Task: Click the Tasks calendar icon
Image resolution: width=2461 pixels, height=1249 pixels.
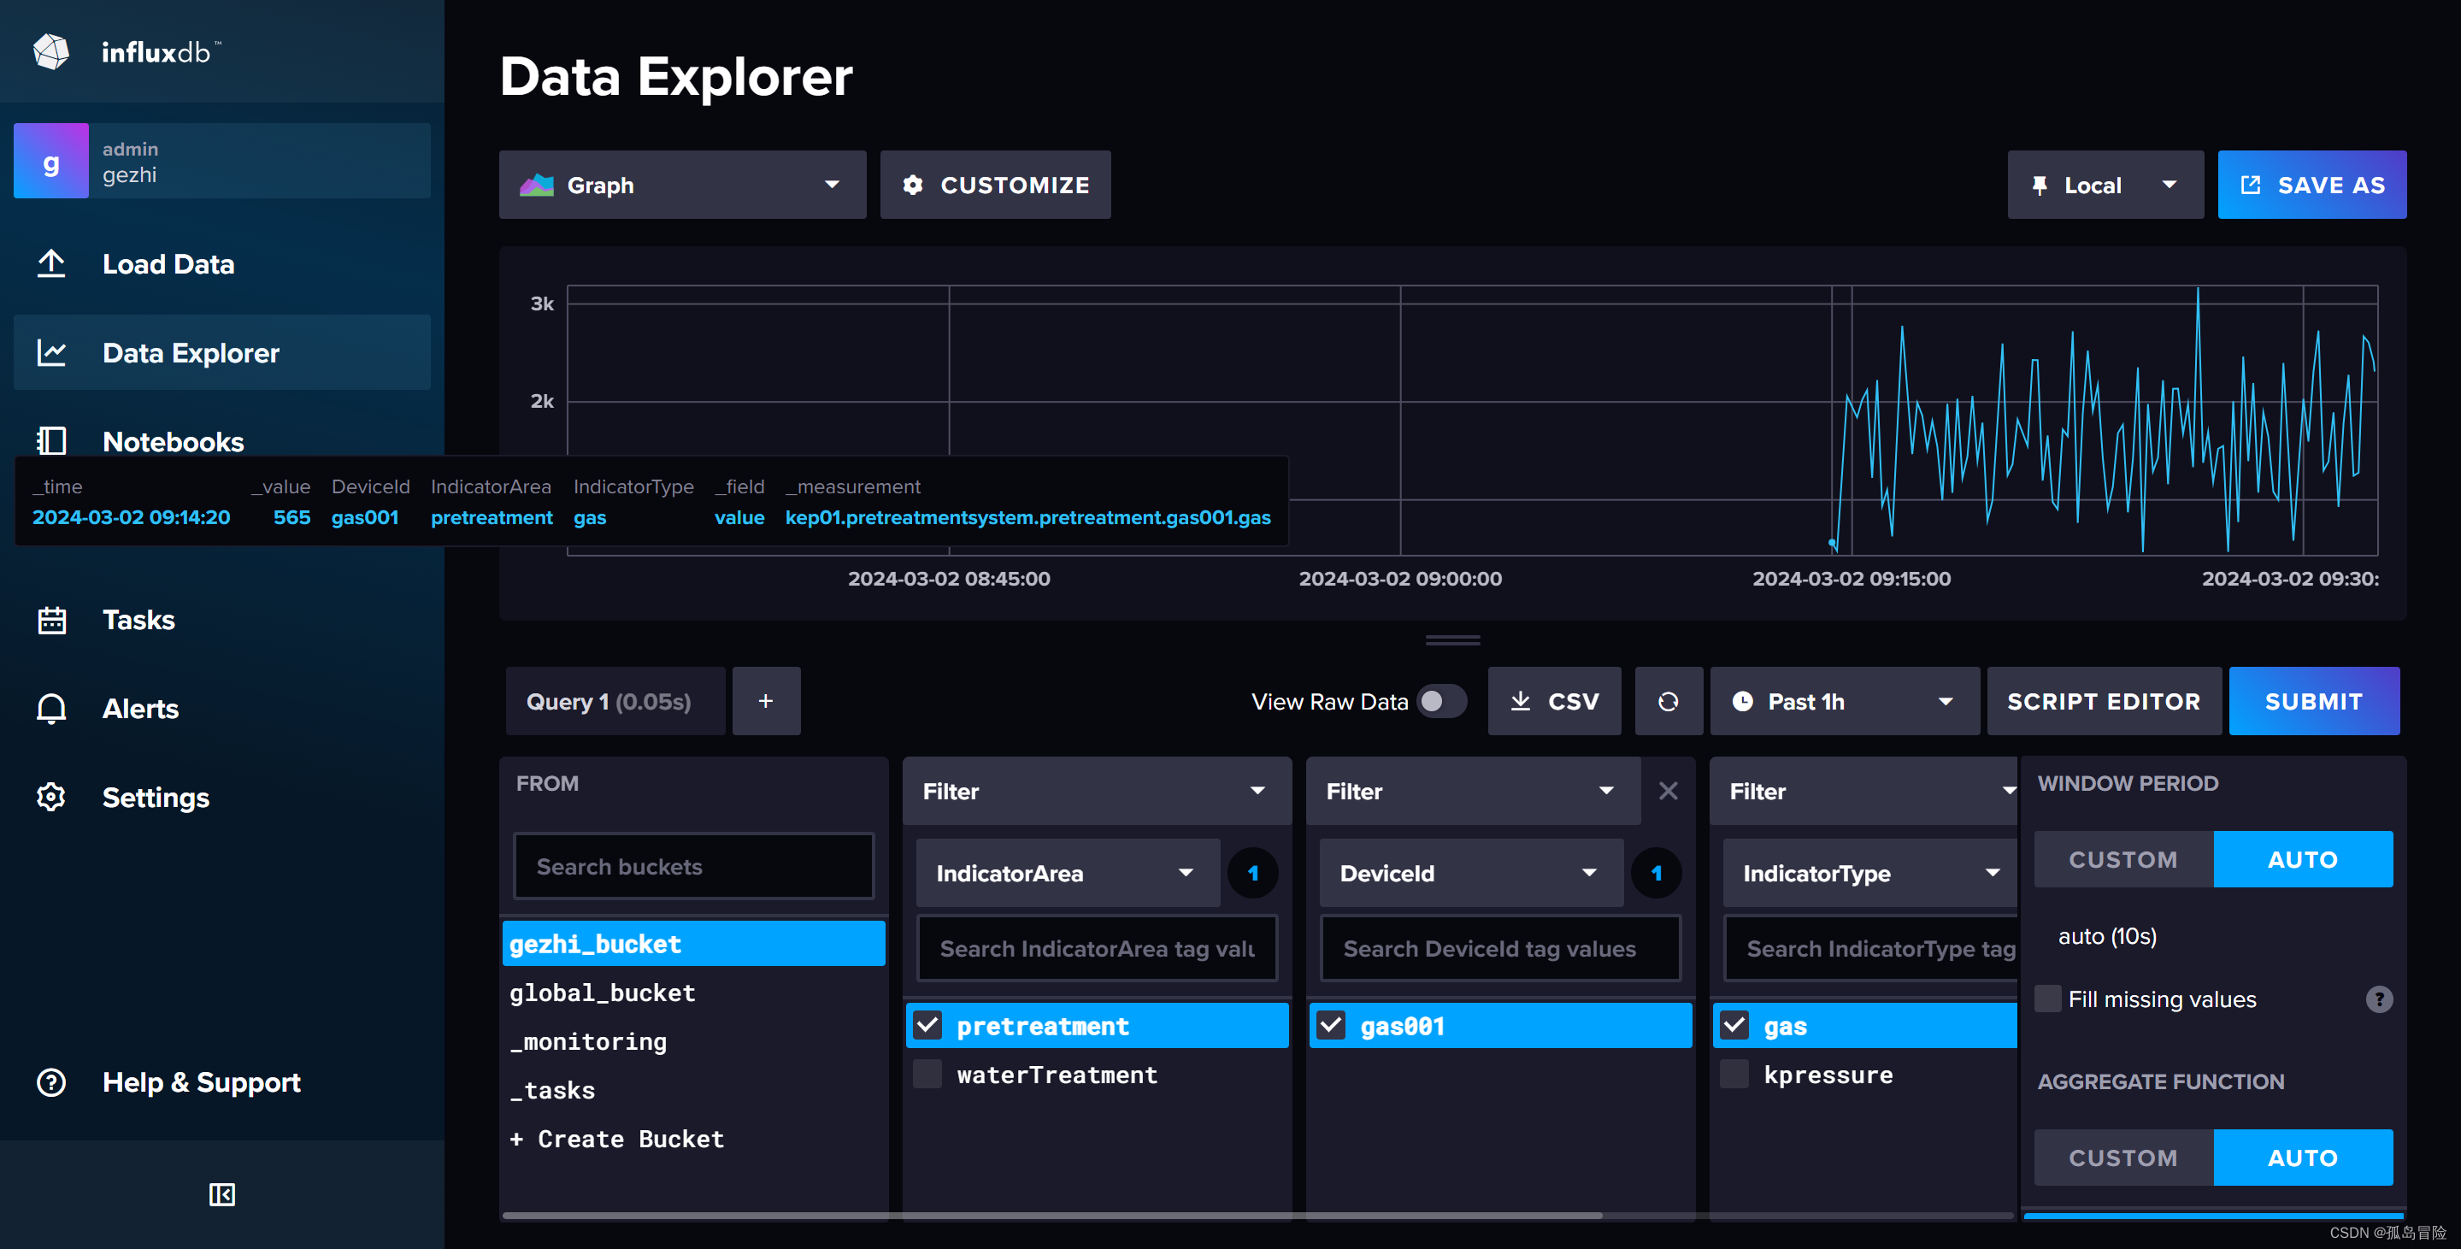Action: (50, 619)
